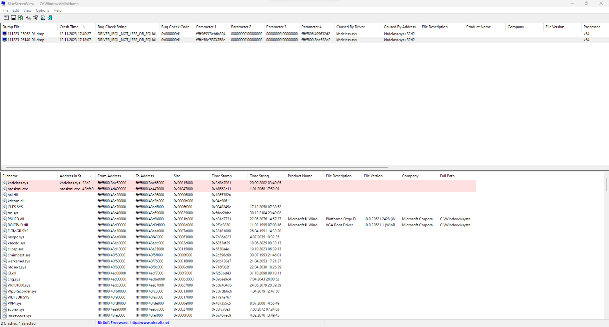609x327 pixels.
Task: Select the CLFS.SYS driver row
Action: coord(238,207)
